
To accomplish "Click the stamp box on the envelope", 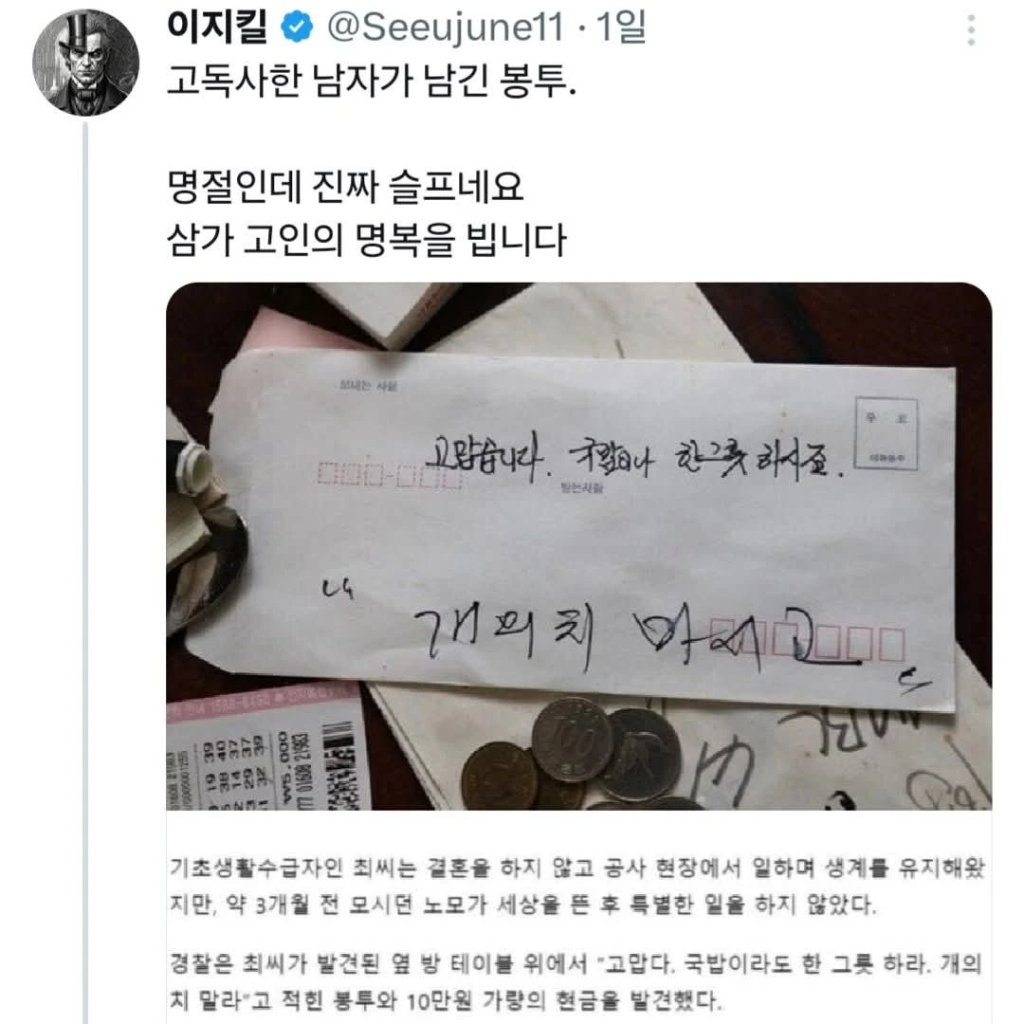I will click(887, 433).
